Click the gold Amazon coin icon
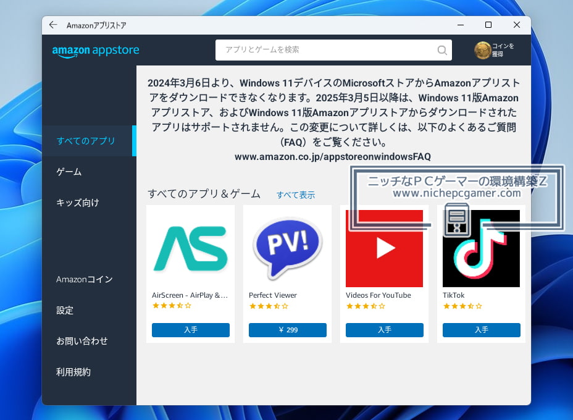 [x=482, y=50]
